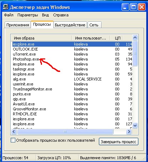Open the Файл menu
148x162 pixels.
[9, 15]
